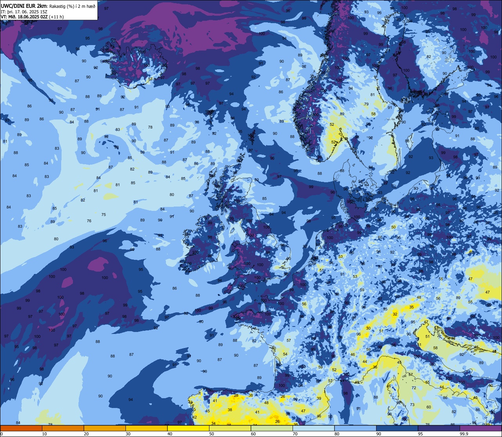Click the "99.9" legend tick label

(464, 434)
